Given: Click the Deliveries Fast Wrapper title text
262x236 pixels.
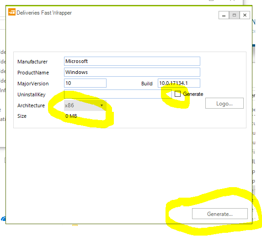Looking at the screenshot, I should pyautogui.click(x=44, y=13).
